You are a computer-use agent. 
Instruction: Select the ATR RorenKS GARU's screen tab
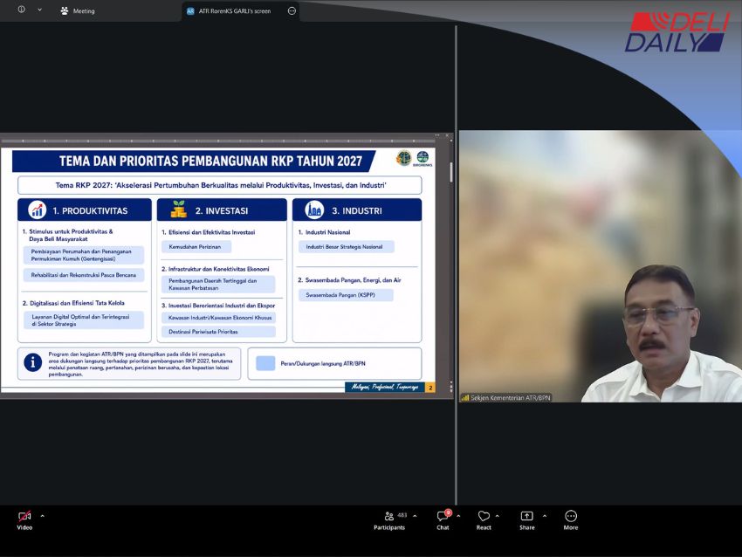[x=230, y=10]
